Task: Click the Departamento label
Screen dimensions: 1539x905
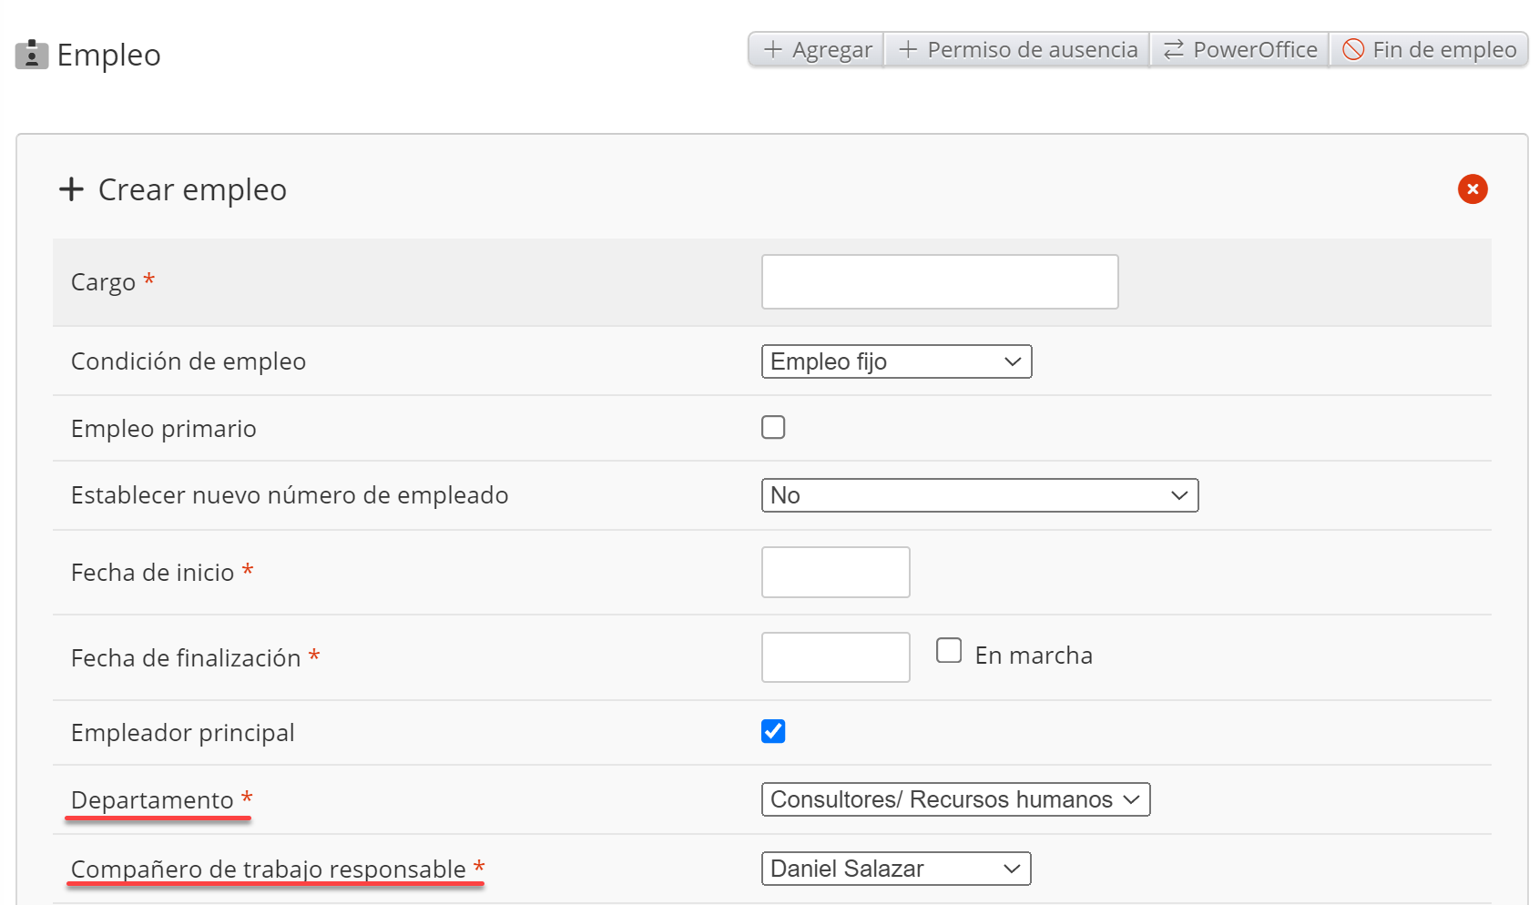Action: tap(152, 799)
